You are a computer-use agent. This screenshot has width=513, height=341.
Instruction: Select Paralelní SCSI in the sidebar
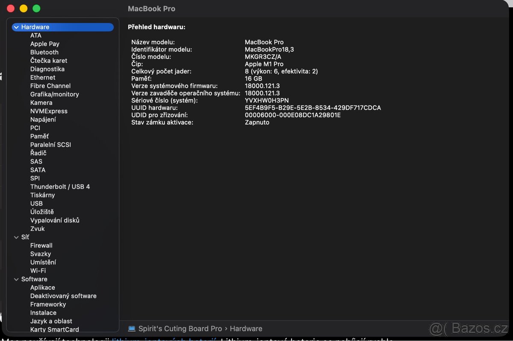[x=50, y=144]
